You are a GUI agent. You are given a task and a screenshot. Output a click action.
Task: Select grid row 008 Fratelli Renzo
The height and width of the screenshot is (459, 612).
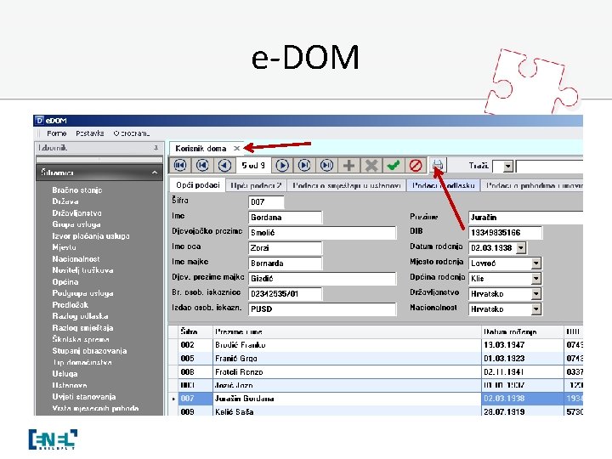(376, 372)
